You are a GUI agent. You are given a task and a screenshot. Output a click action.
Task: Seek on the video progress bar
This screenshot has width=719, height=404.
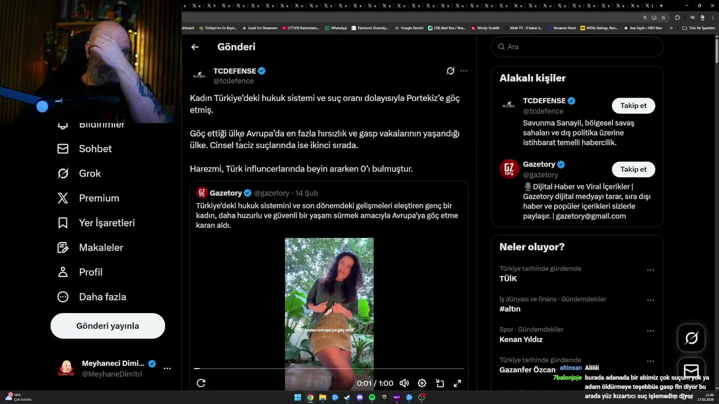point(329,369)
